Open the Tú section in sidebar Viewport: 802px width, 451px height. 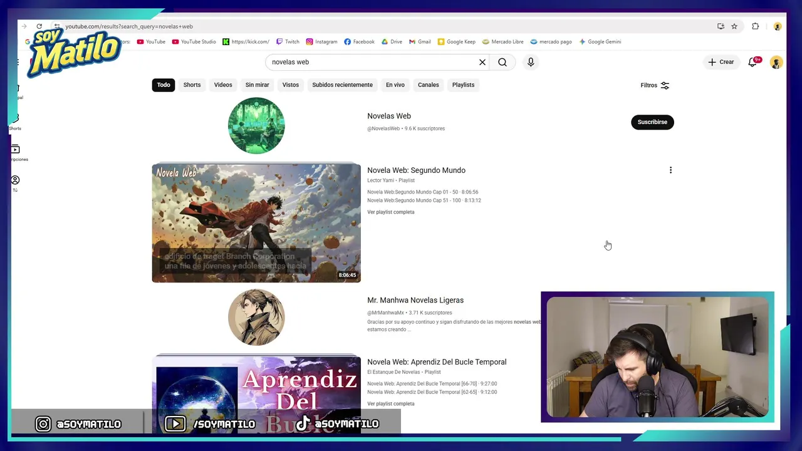(15, 184)
